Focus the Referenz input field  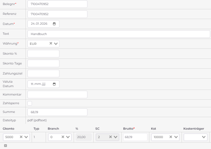point(57,14)
